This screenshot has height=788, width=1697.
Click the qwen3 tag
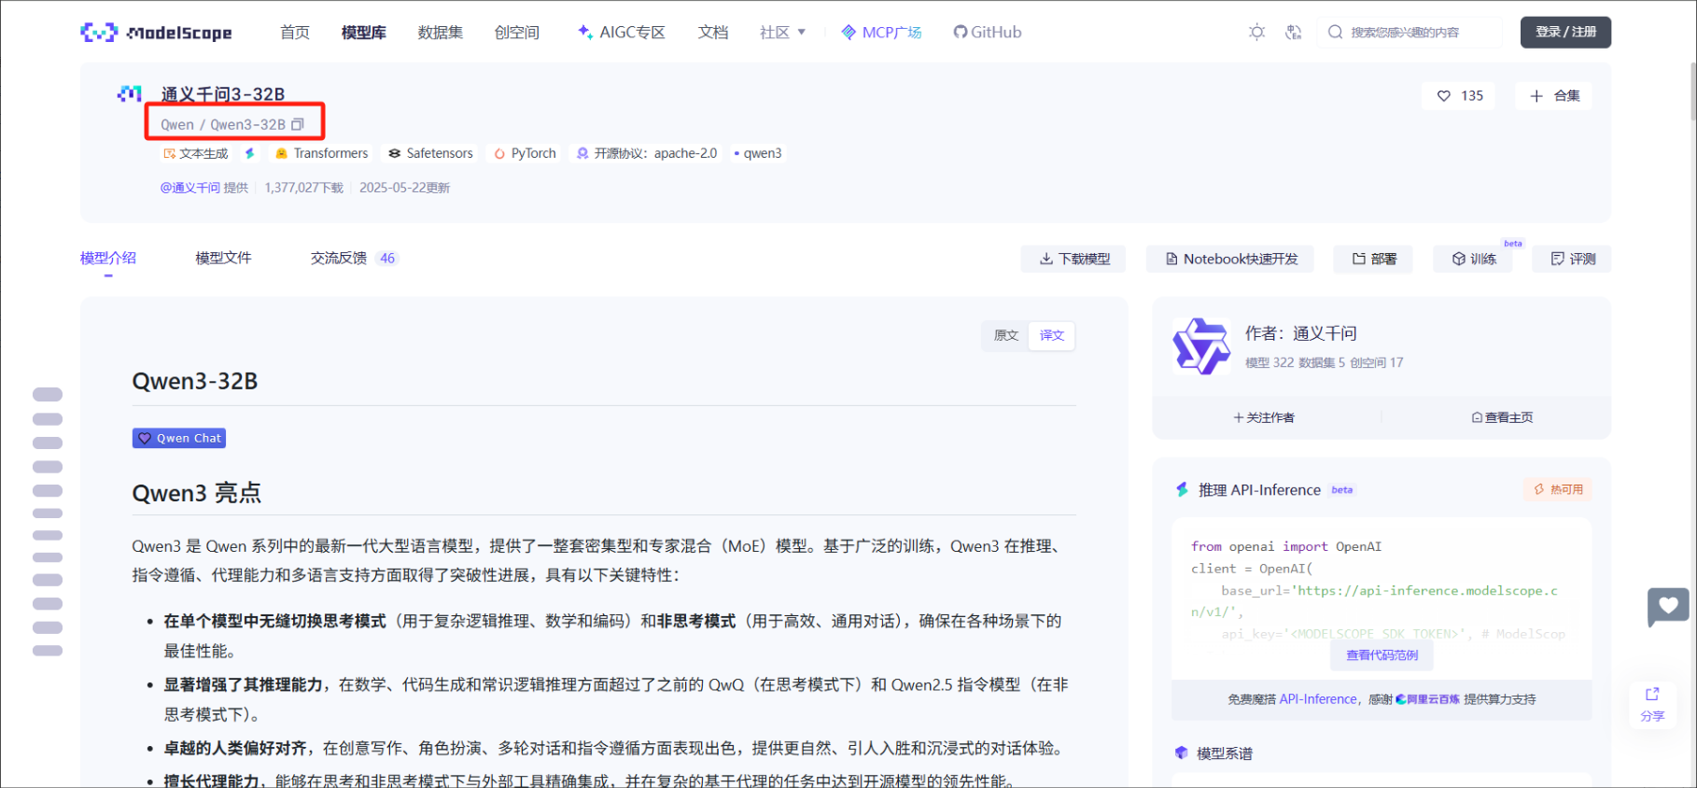pyautogui.click(x=758, y=153)
